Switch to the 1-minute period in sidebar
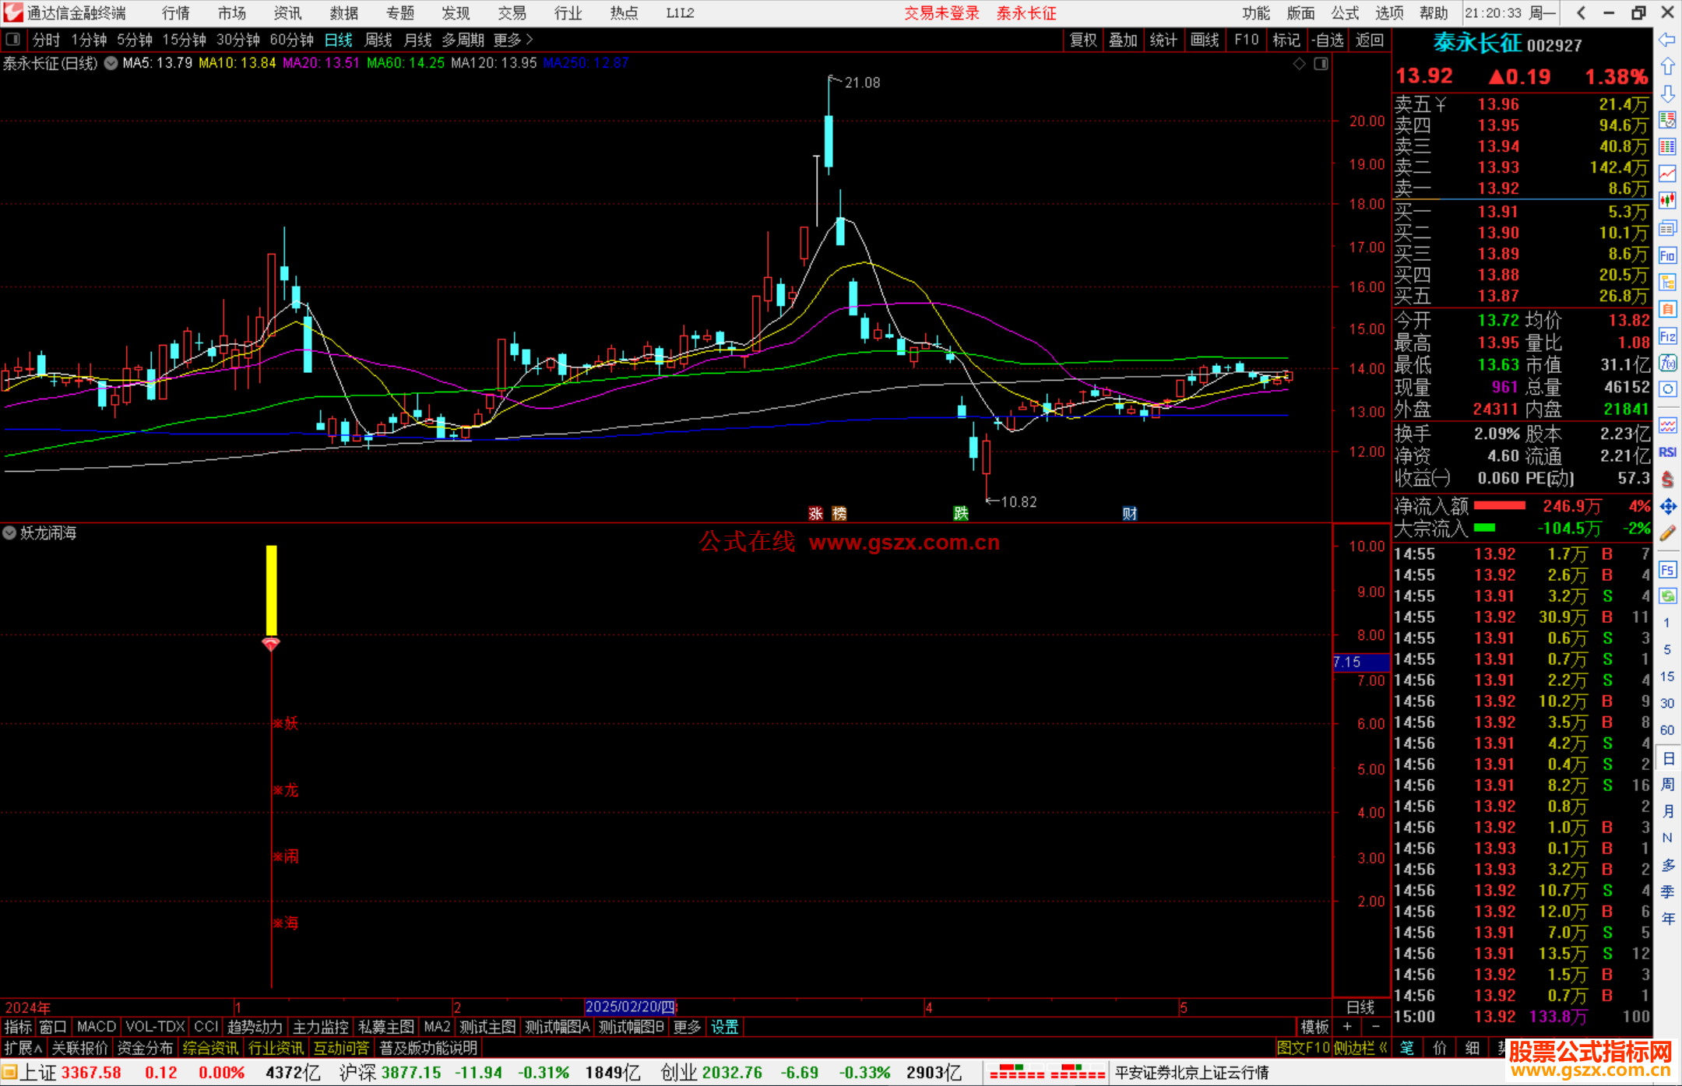 coord(1667,623)
